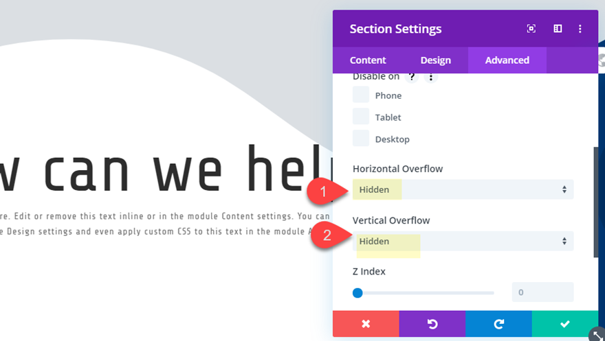Click the snap-to-sidebar columns icon
605x341 pixels.
(558, 29)
